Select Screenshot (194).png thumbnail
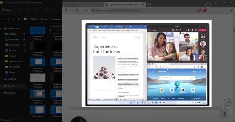 38,94
